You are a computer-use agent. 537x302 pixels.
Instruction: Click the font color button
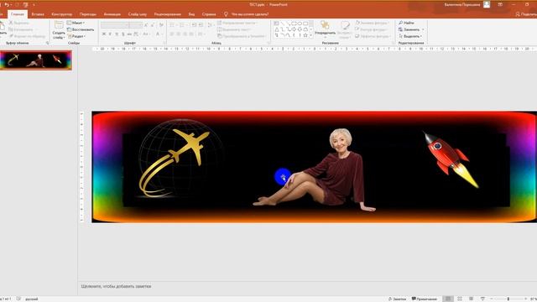click(158, 34)
